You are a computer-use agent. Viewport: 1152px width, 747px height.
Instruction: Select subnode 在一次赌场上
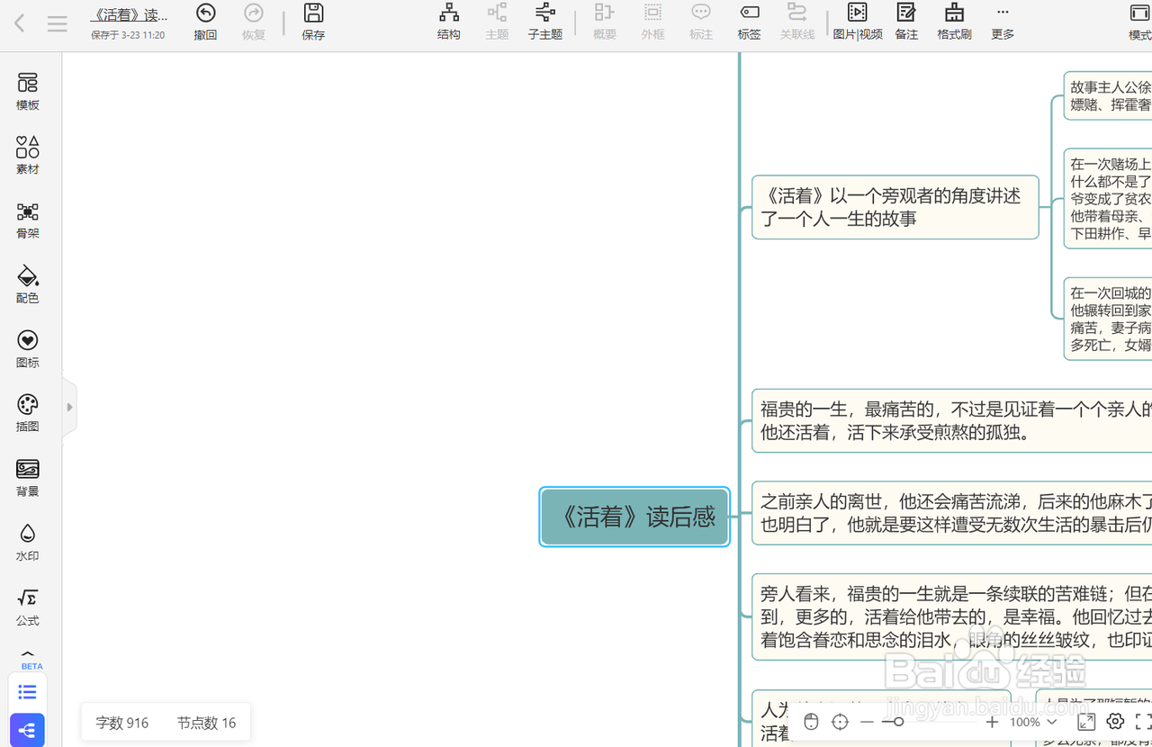1108,199
